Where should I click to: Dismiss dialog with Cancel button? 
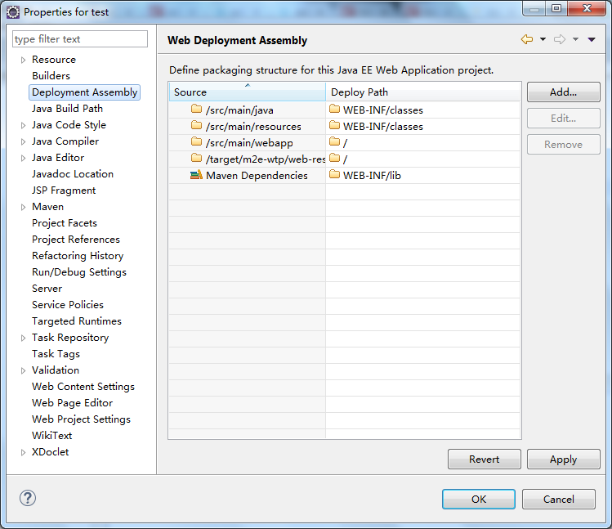pos(559,499)
